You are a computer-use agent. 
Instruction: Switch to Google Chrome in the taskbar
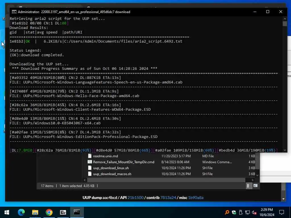[49, 212]
